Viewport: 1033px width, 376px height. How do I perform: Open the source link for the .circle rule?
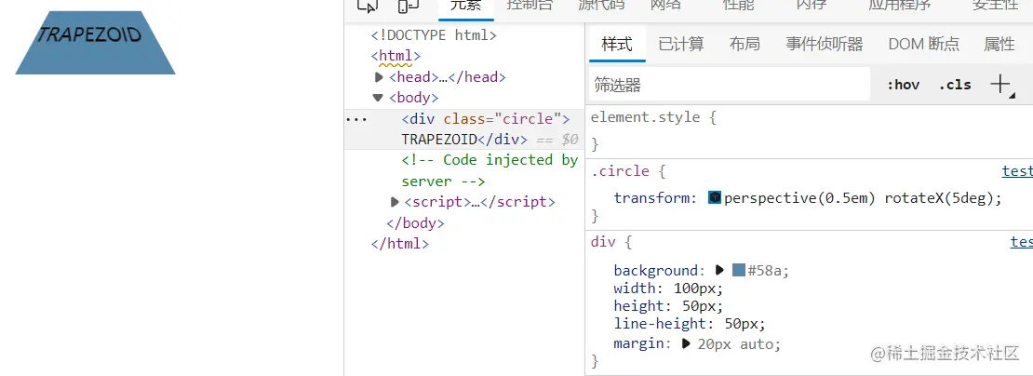click(1017, 171)
